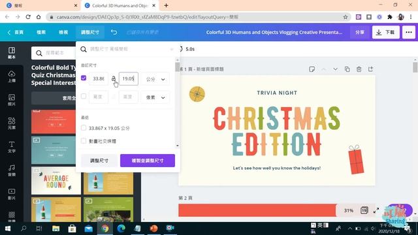Click the purple Copy and resize button
Screen dimensions: 418x235
pos(148,161)
